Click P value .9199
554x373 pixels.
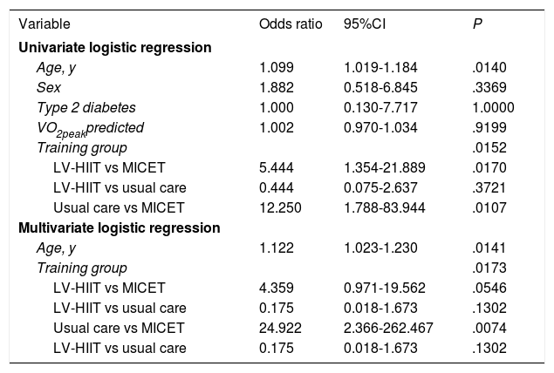click(x=488, y=127)
